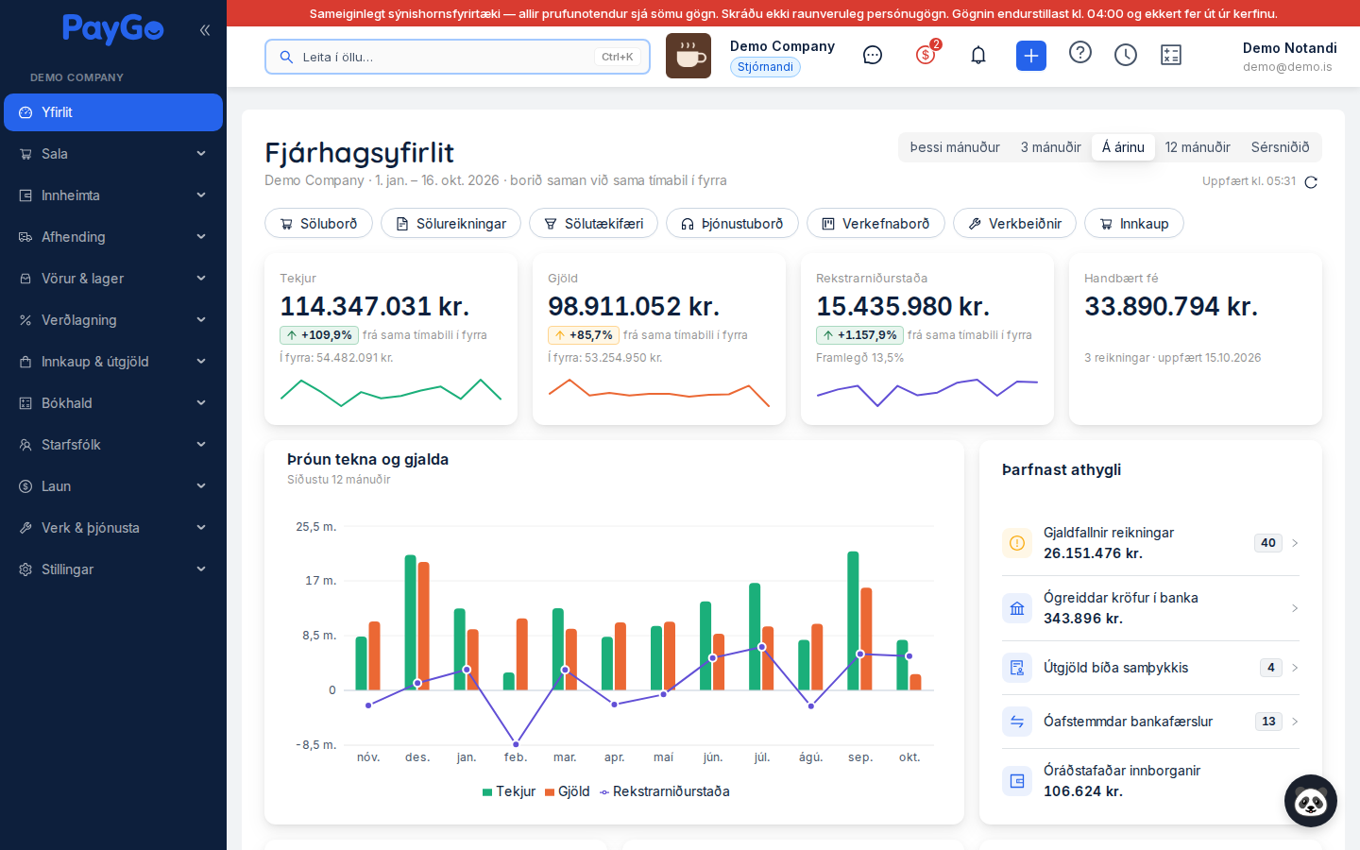Click the Óráðstafaðar innborganir wallet icon

click(1017, 781)
